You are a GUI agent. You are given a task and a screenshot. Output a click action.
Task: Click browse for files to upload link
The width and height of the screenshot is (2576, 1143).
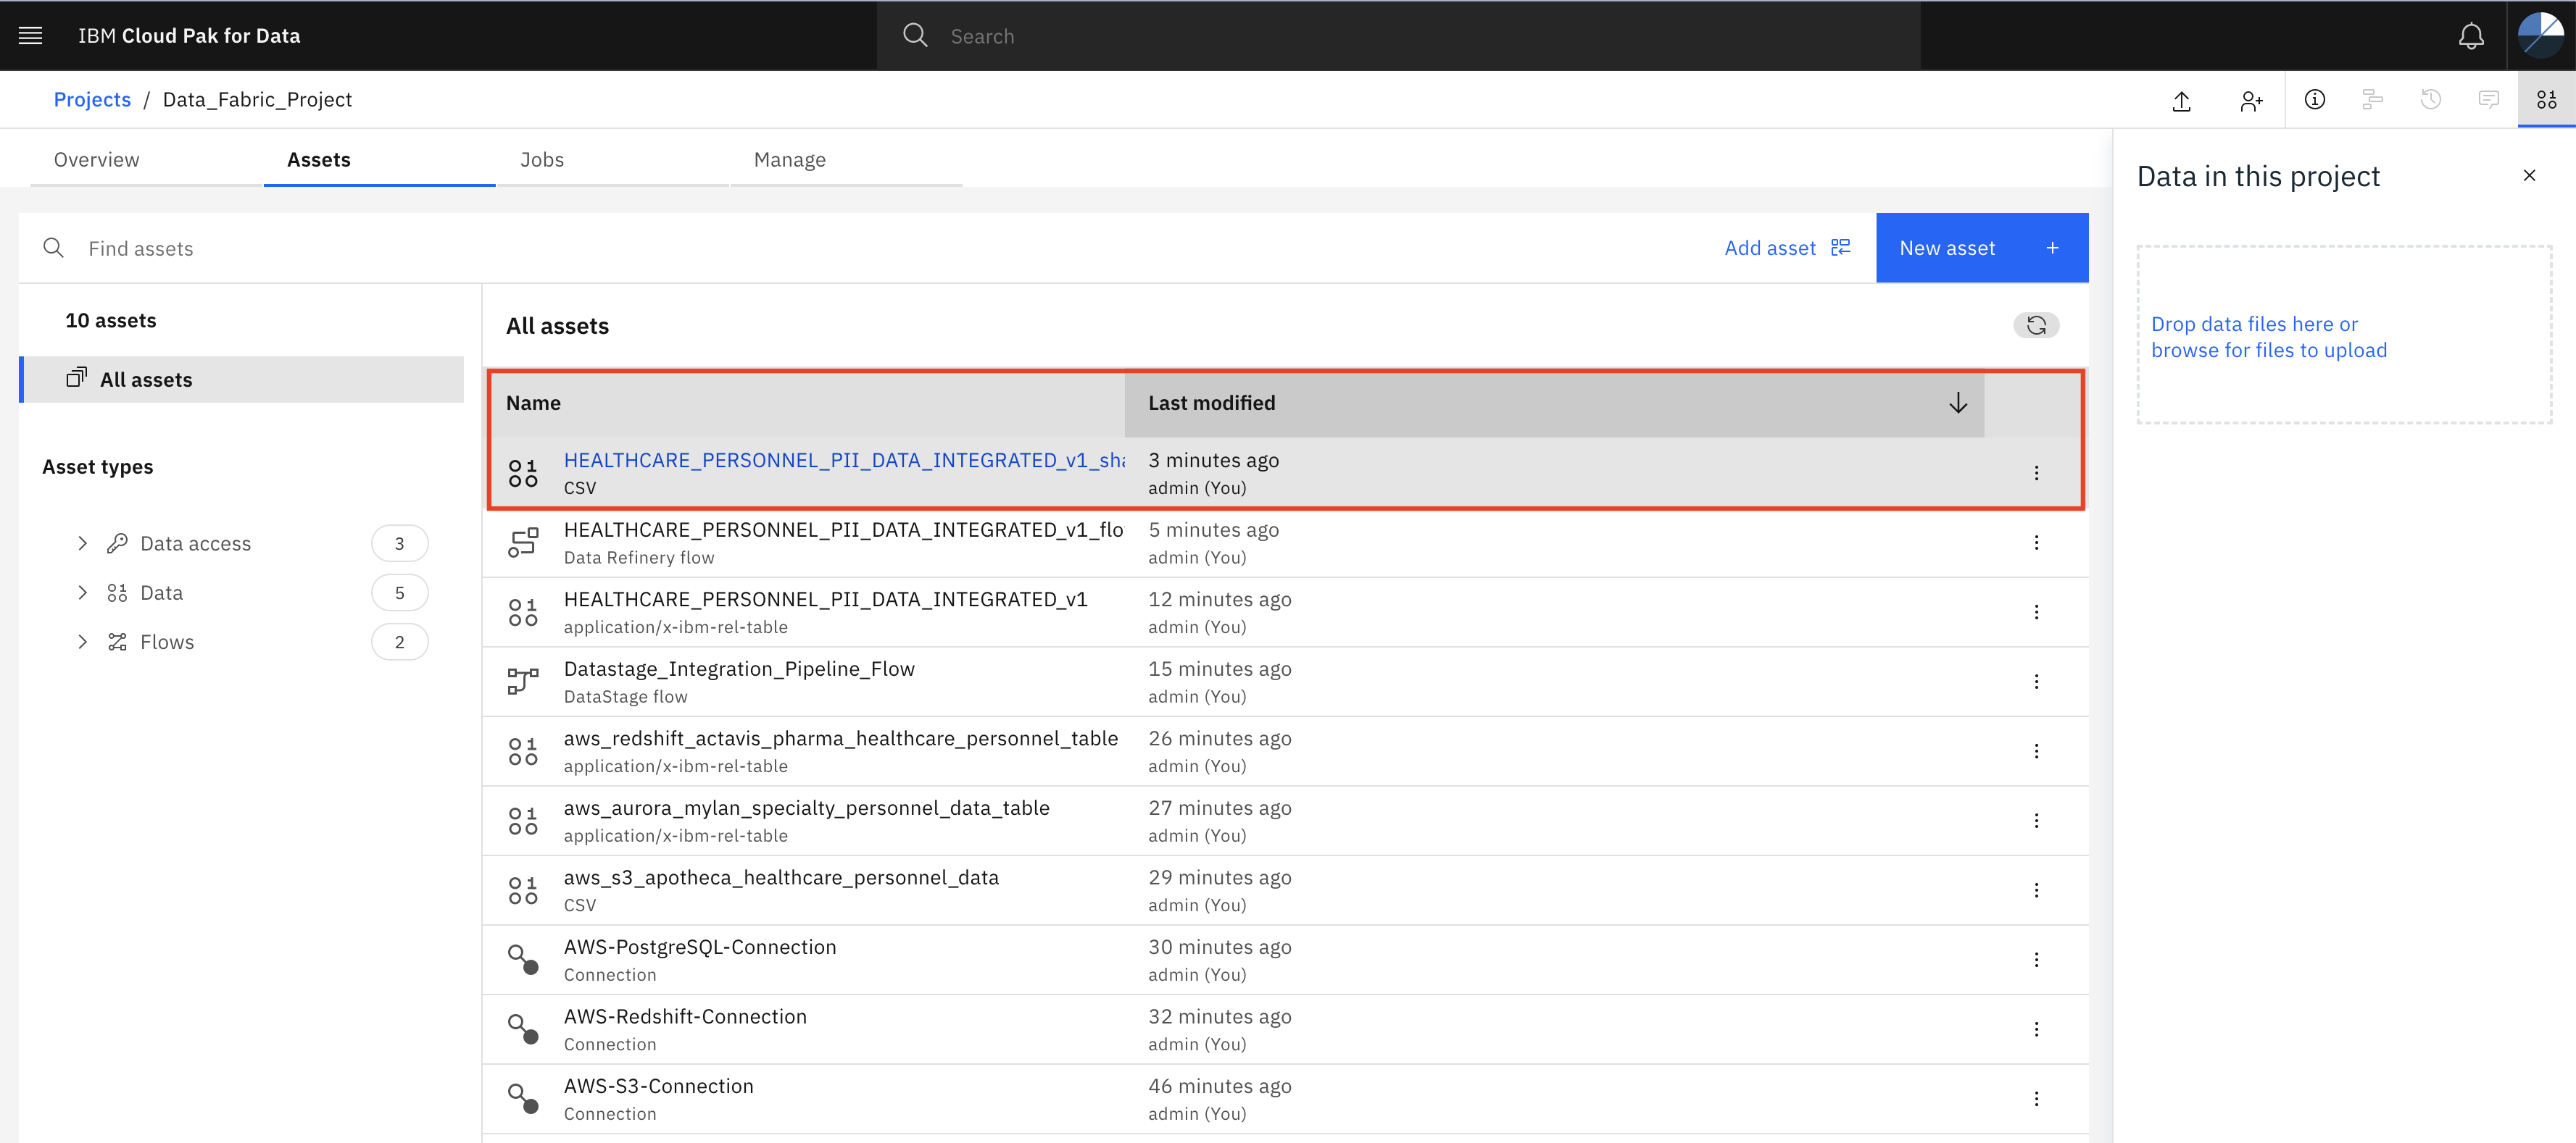pyautogui.click(x=2268, y=351)
